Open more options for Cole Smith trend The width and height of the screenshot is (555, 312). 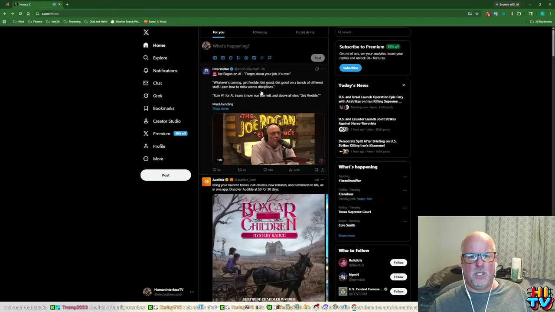(x=405, y=221)
